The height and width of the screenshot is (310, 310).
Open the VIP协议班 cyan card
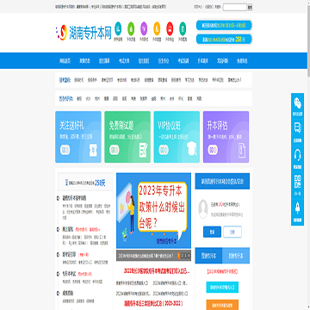177,137
